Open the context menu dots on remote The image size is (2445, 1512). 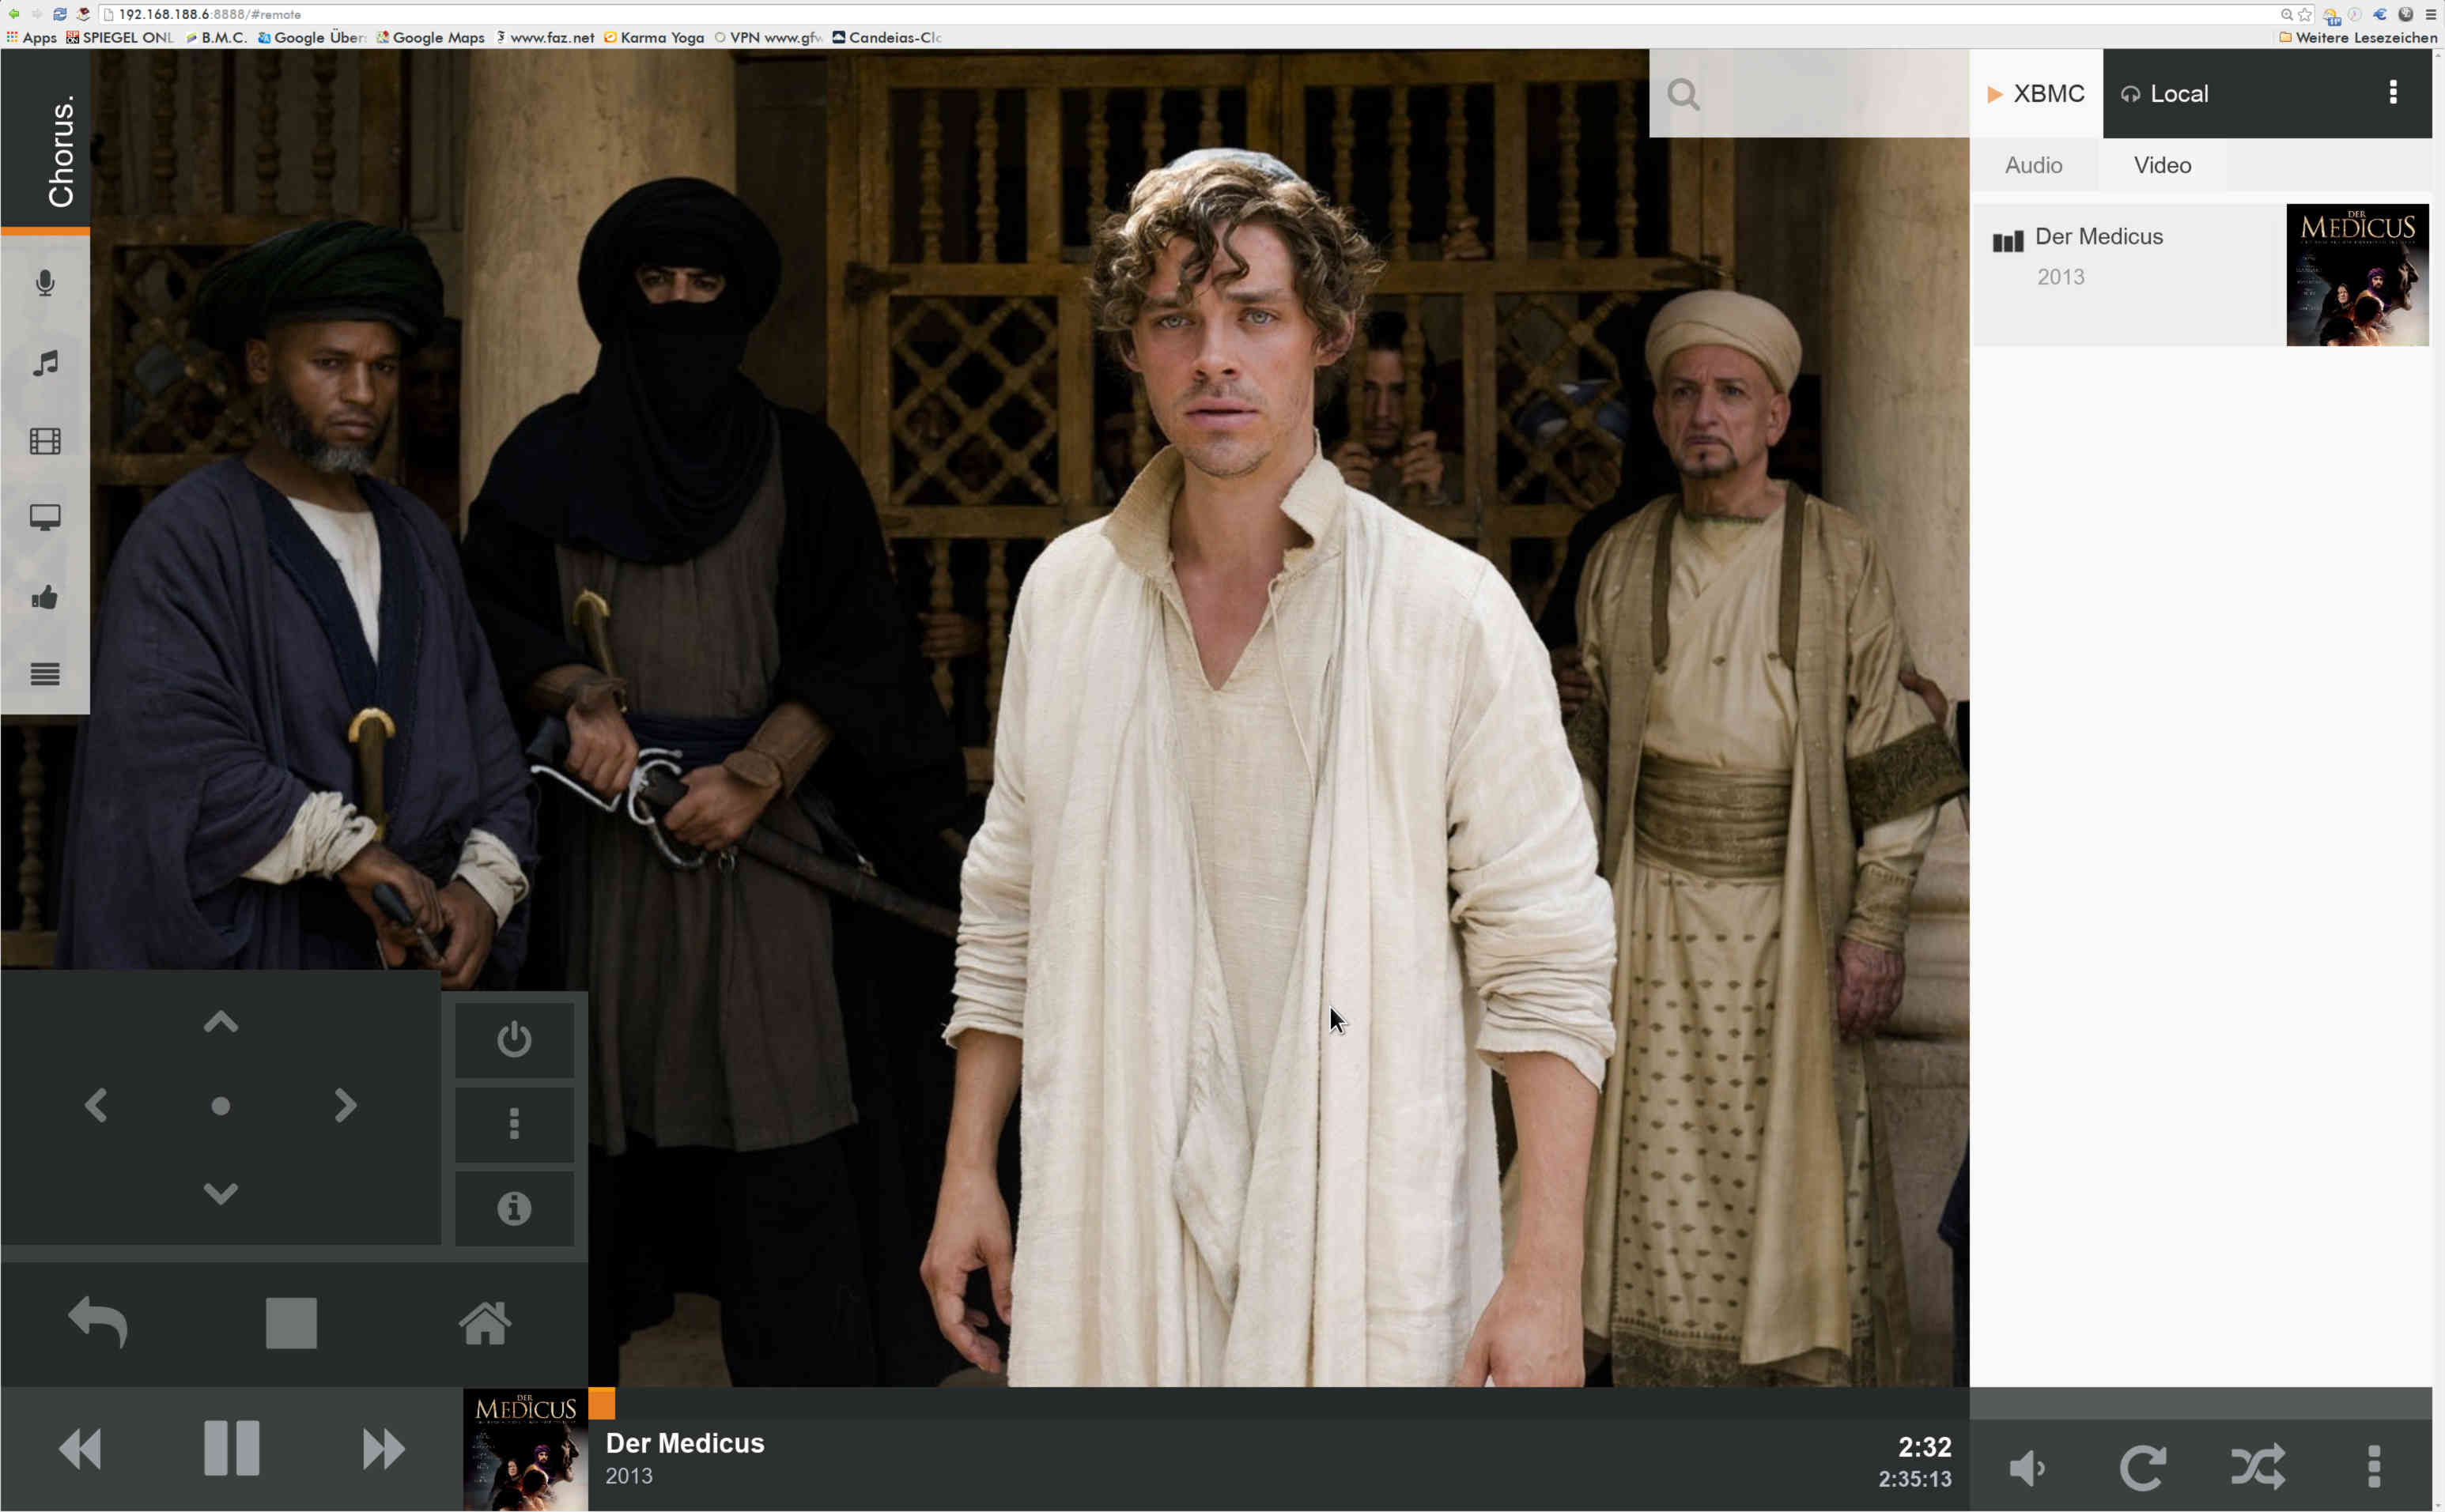[514, 1124]
